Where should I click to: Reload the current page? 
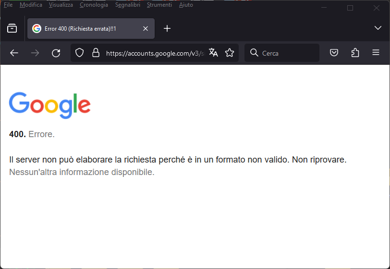point(56,53)
